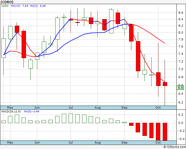Click the 7.0 price axis label
The width and height of the screenshot is (186, 149).
(181, 69)
